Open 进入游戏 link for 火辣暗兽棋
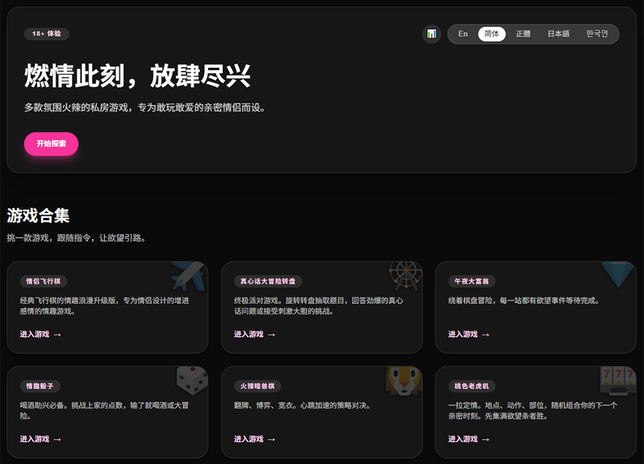Image resolution: width=644 pixels, height=464 pixels. pyautogui.click(x=254, y=439)
